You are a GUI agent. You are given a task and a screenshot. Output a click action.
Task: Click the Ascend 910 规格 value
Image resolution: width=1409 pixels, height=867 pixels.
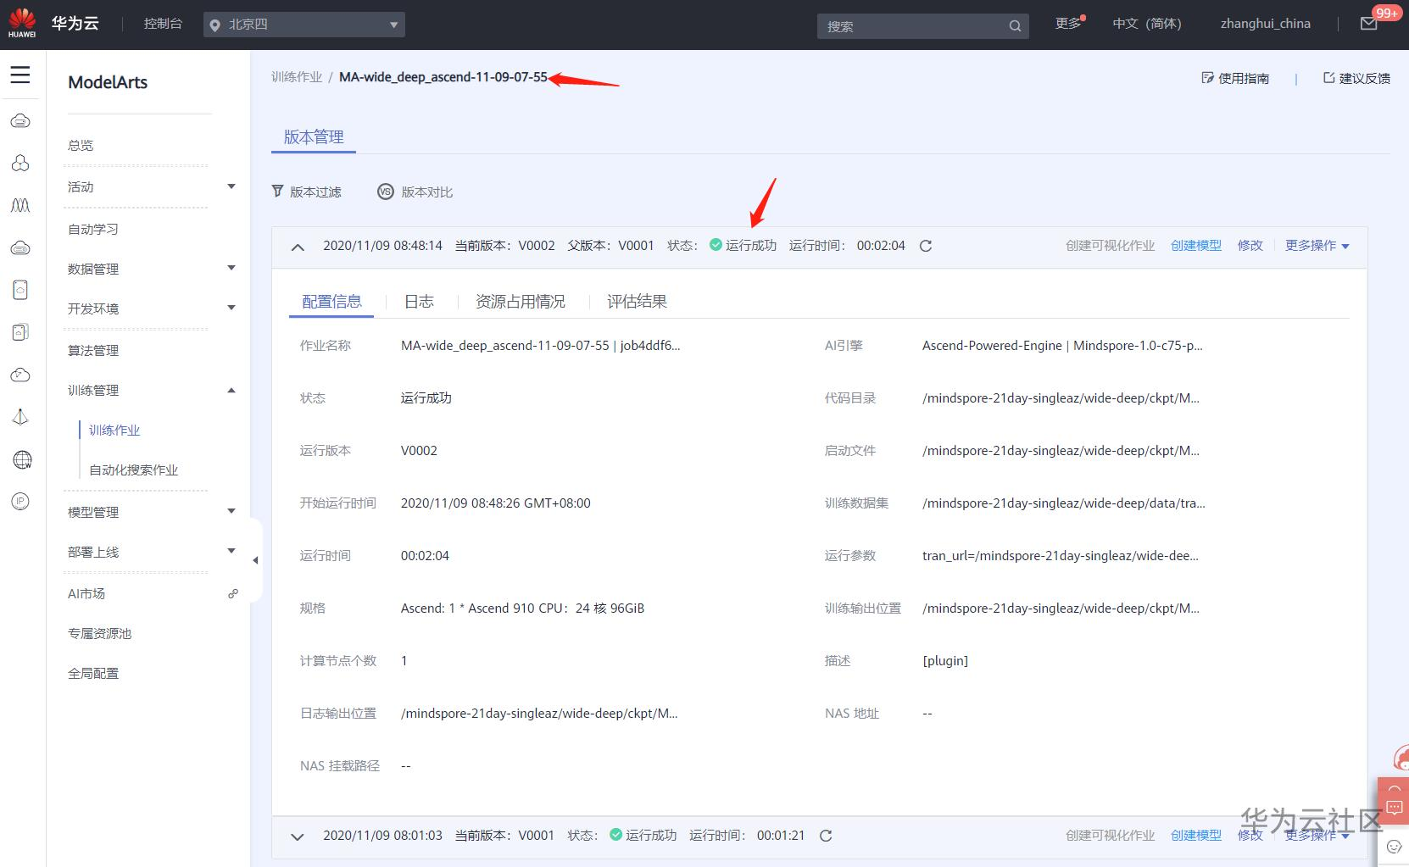click(x=522, y=609)
